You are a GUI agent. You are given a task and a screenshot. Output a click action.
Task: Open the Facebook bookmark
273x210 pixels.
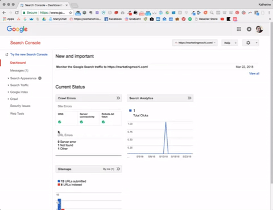tap(113, 19)
